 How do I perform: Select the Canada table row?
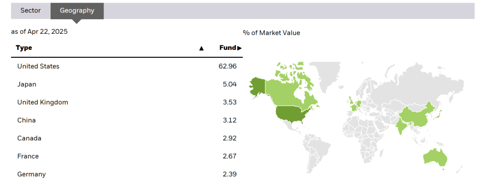pyautogui.click(x=127, y=138)
